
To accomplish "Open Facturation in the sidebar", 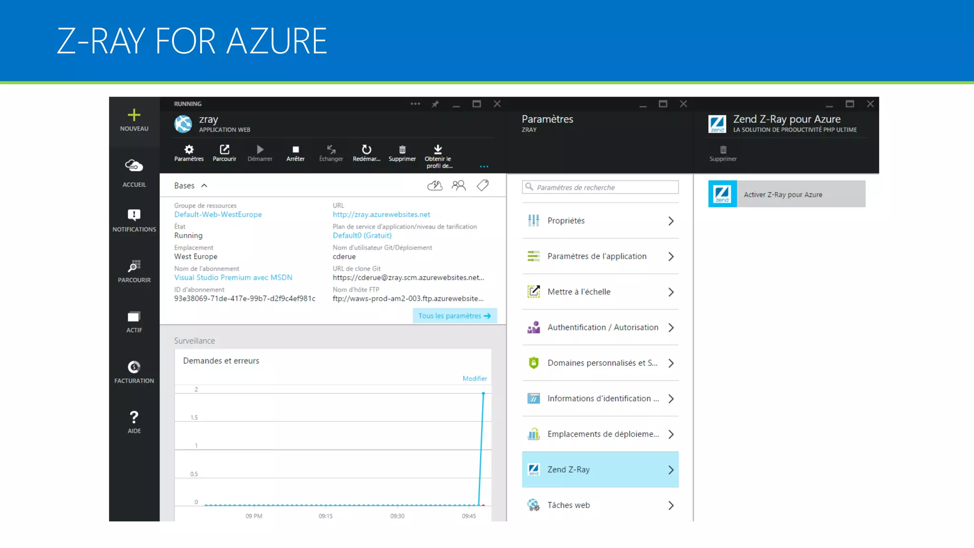I will (x=134, y=372).
